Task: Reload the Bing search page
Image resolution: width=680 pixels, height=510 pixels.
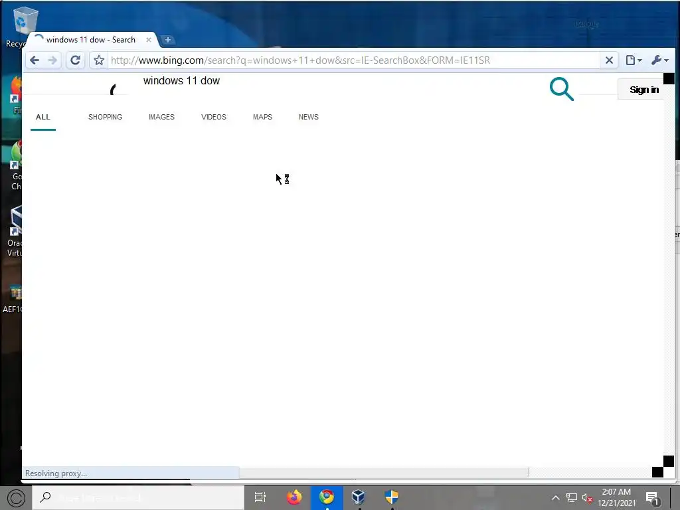Action: [76, 60]
